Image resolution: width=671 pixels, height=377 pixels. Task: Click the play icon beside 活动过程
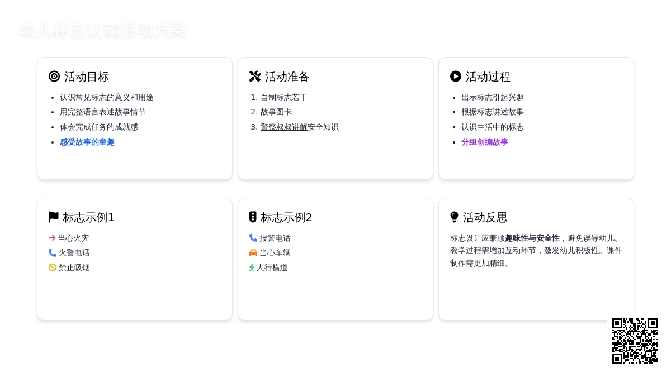(x=456, y=77)
